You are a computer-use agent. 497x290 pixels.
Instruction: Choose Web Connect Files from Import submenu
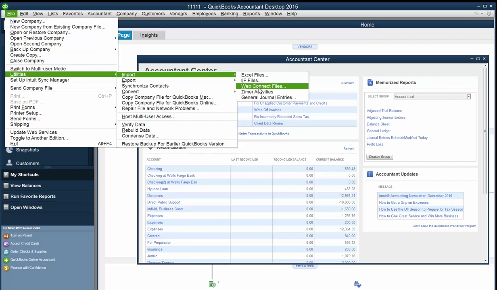272,86
